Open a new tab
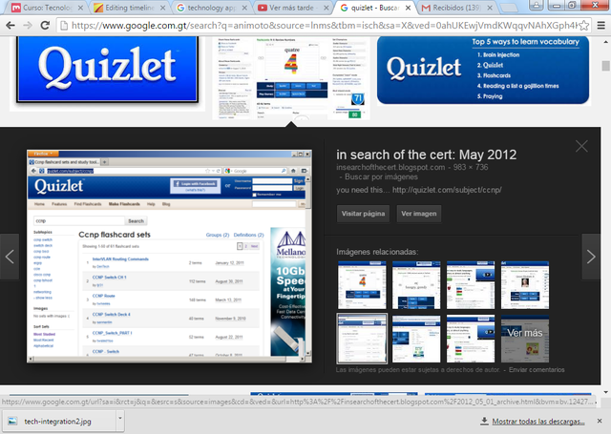The image size is (611, 434). (x=508, y=8)
